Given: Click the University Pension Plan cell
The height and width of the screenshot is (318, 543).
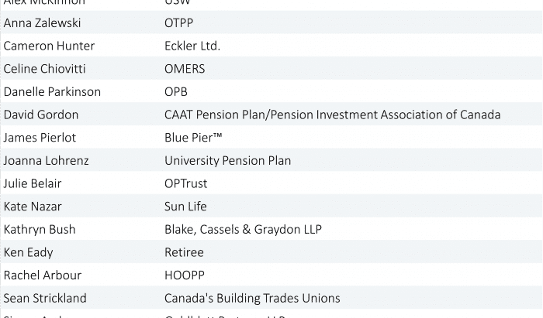Looking at the screenshot, I should [x=227, y=161].
